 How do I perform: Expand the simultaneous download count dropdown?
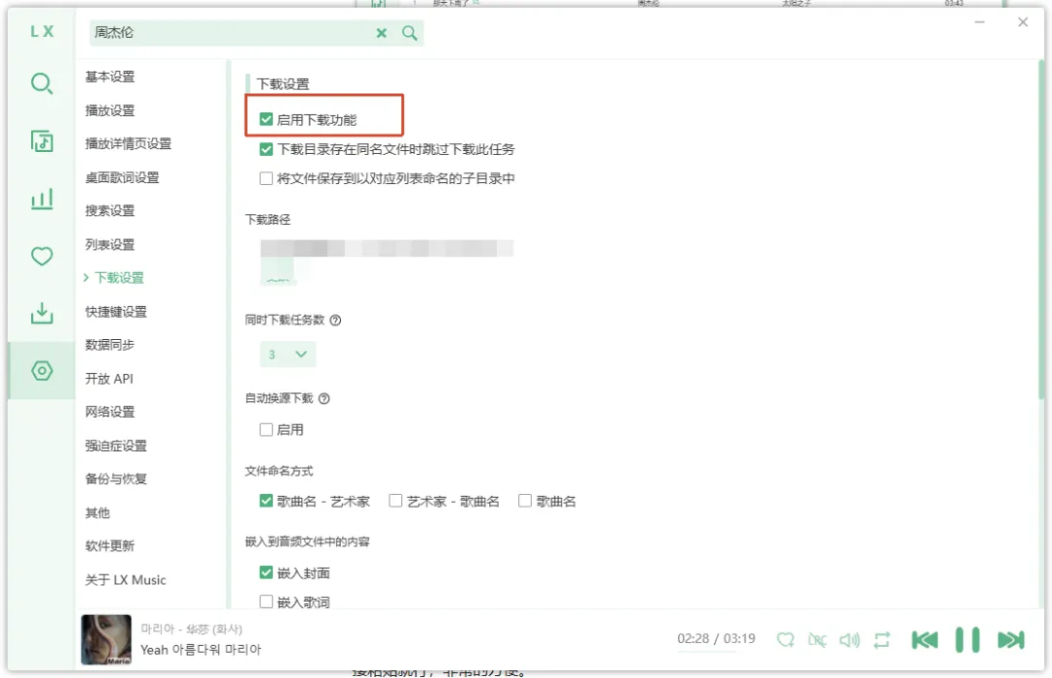point(287,354)
